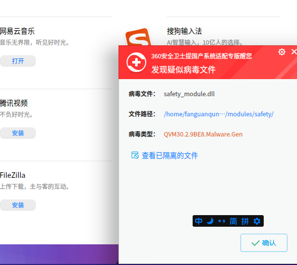Screen dimensions: 297x265
Task: Open 网易云音乐 with the 打开 button
Action: [x=18, y=61]
